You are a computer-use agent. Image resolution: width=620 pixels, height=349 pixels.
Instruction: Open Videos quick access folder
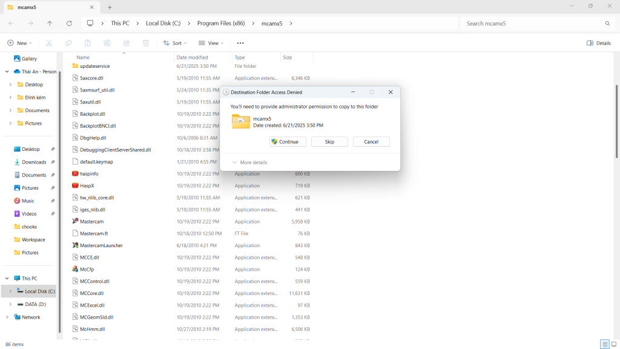25,214
